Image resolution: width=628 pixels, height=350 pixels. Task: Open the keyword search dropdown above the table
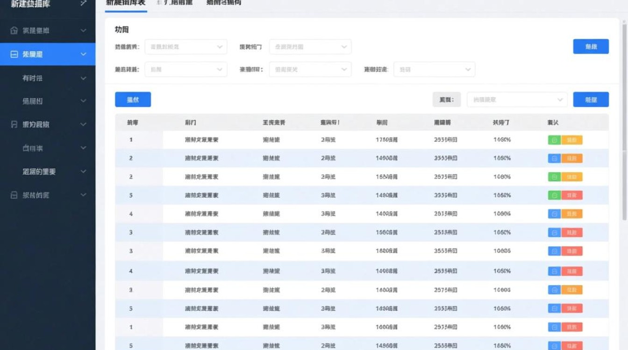pyautogui.click(x=516, y=99)
